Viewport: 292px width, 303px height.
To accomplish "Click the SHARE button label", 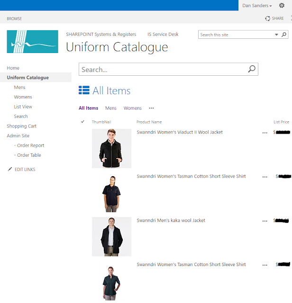I will pyautogui.click(x=278, y=18).
